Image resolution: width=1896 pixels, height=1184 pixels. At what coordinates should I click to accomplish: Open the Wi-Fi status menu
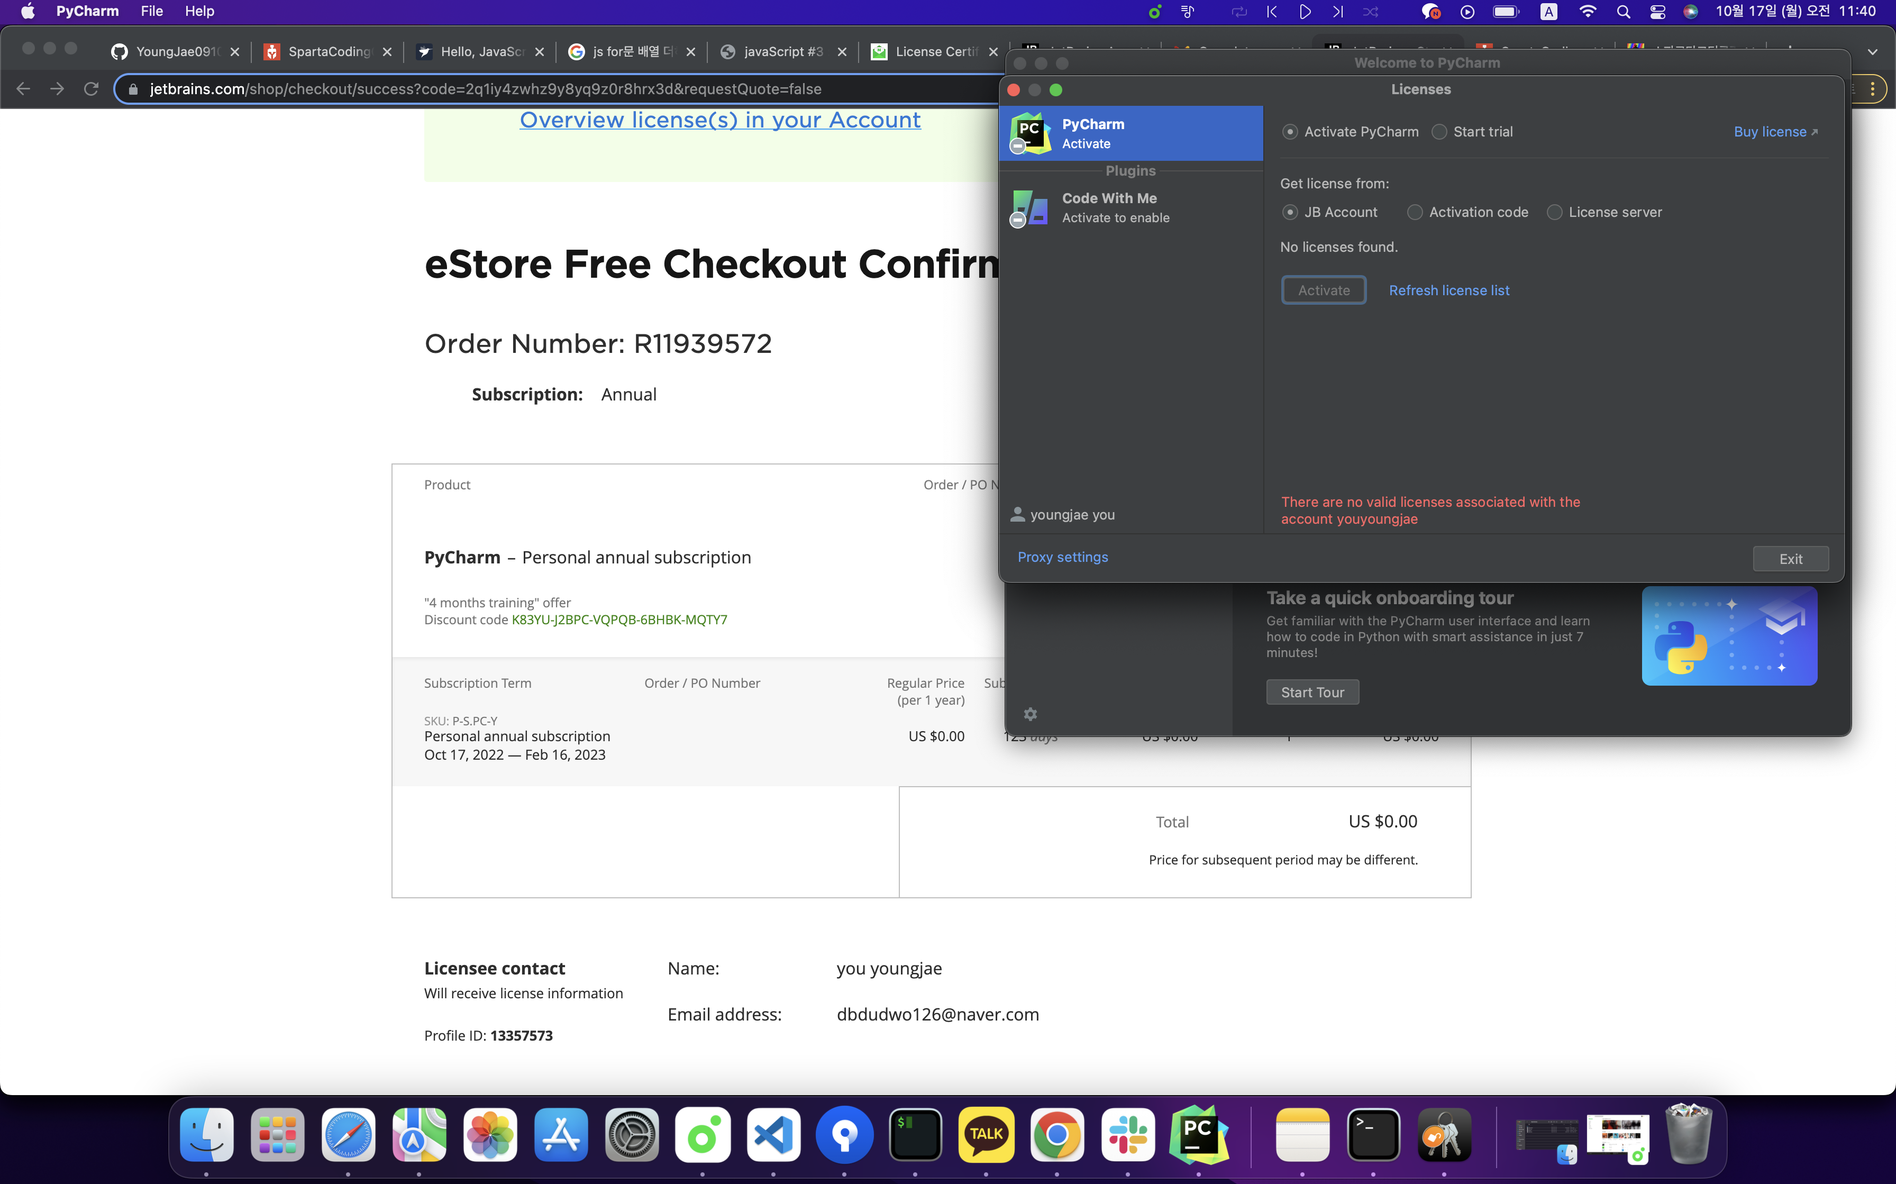pos(1588,12)
